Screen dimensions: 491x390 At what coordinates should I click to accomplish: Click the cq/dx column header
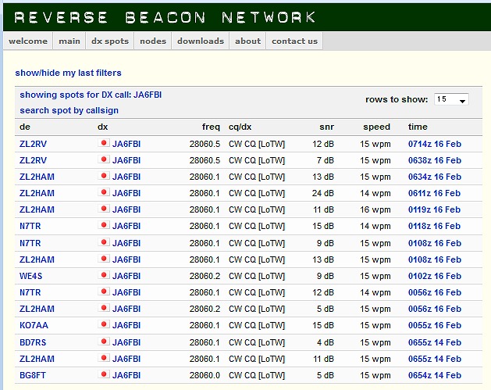pos(240,127)
